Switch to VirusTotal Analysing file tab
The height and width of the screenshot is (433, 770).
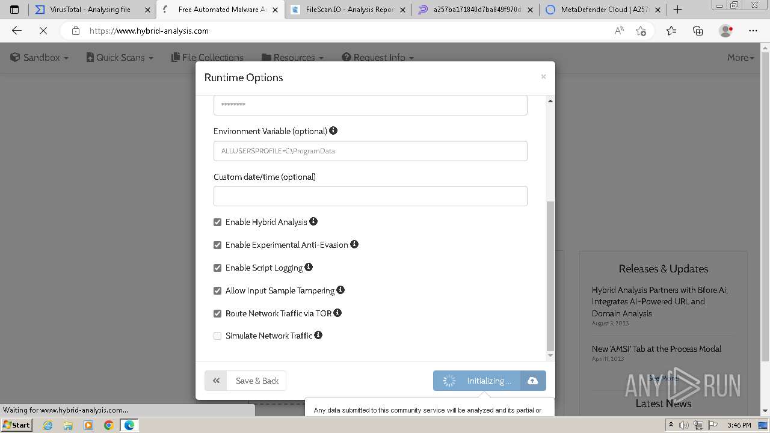coord(90,10)
